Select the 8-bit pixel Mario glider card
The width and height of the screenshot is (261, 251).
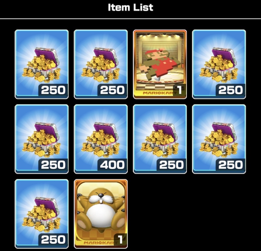pyautogui.click(x=160, y=64)
